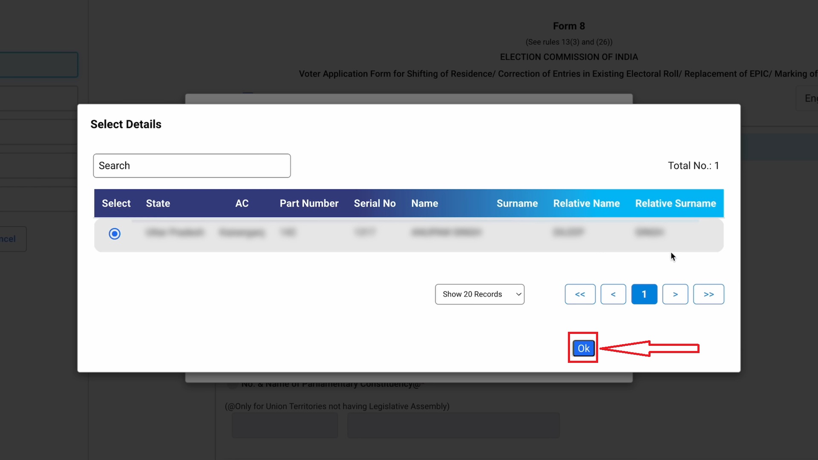This screenshot has height=460, width=818.
Task: Enable the Select option in the results table
Action: coord(114,233)
